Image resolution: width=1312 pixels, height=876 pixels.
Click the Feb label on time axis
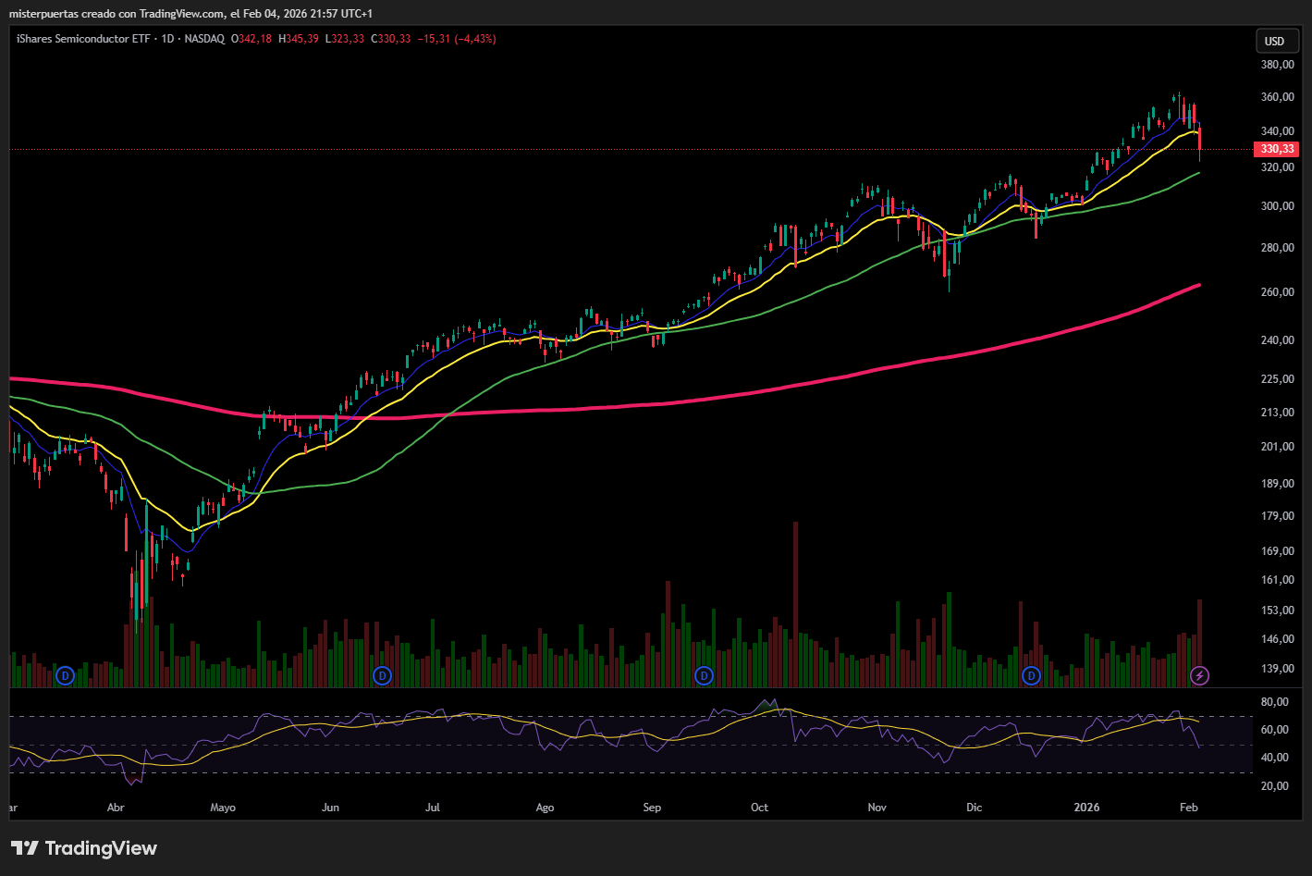click(1189, 808)
